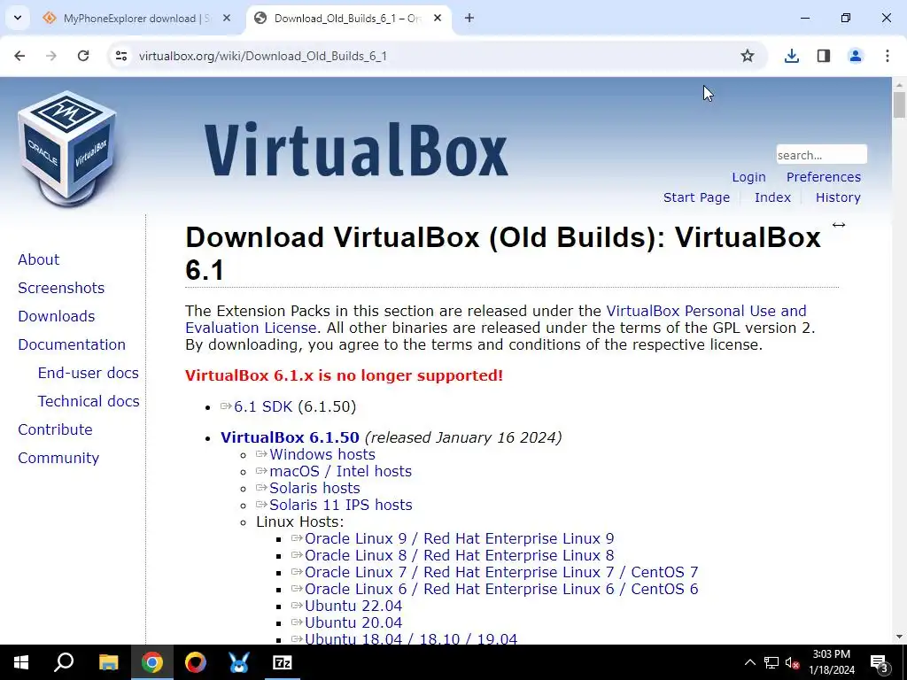Open the Login link

(748, 177)
